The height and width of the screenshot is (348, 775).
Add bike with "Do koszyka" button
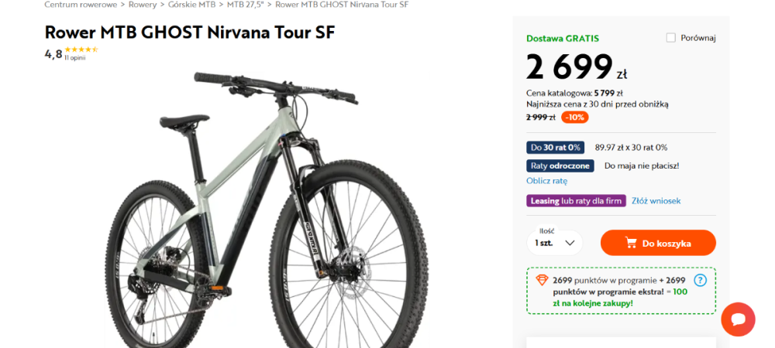(658, 243)
